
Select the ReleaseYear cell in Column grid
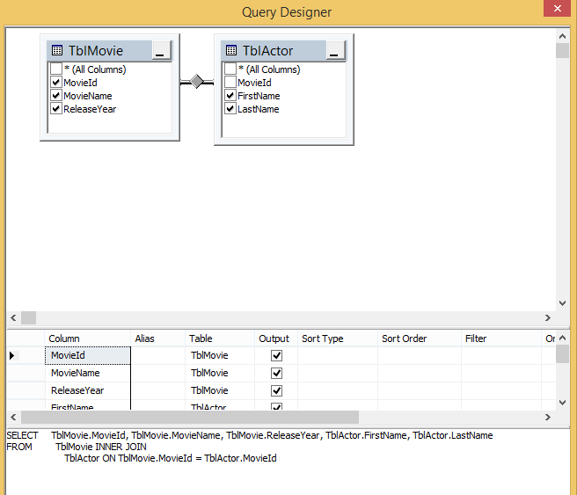pos(88,390)
